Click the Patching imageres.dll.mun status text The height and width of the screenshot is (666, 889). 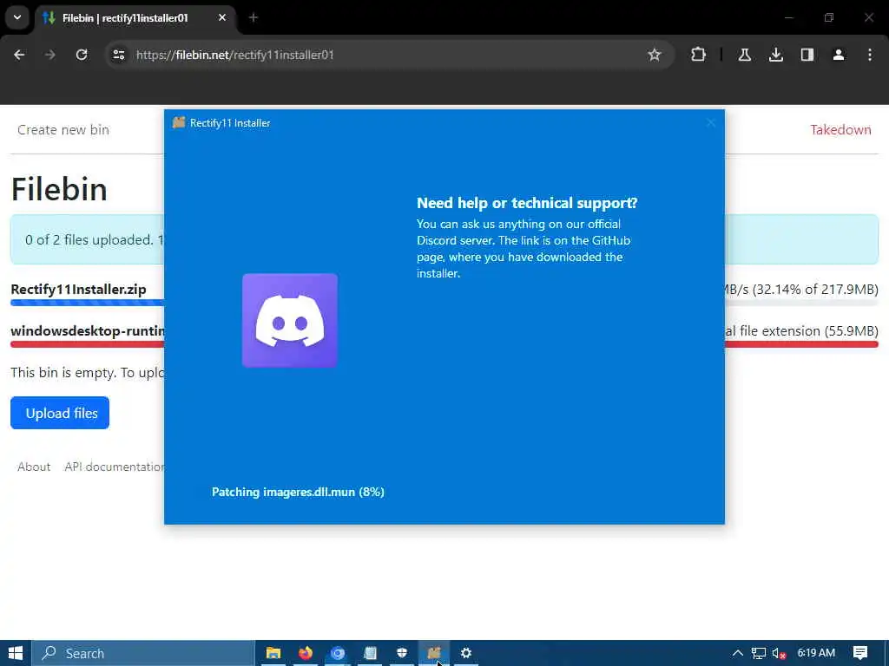[x=298, y=492]
